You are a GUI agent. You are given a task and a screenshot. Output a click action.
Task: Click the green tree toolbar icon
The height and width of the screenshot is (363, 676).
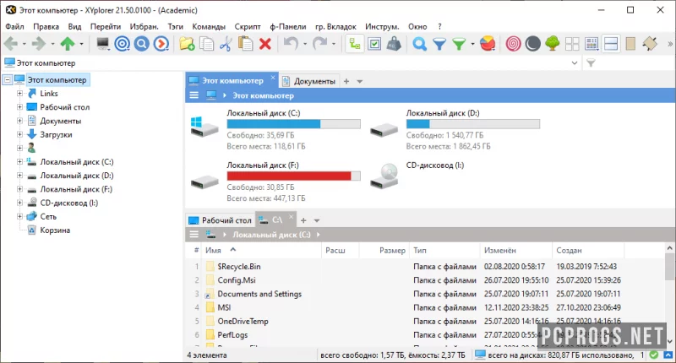[553, 44]
